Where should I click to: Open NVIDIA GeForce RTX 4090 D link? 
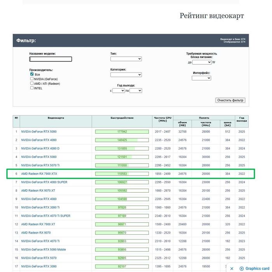40,148
